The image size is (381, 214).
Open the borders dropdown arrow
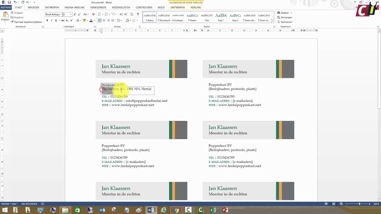(137, 21)
